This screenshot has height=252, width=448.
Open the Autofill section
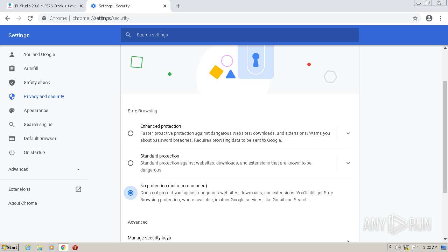click(x=31, y=69)
